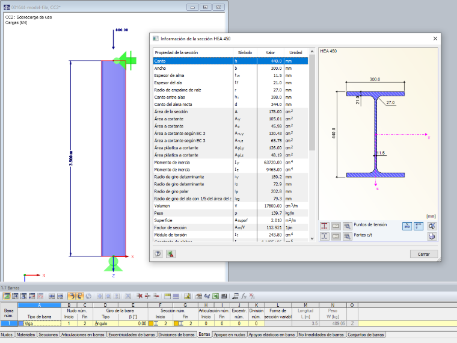
Task: Click the Excel export icon beside the help button
Action: [171, 254]
